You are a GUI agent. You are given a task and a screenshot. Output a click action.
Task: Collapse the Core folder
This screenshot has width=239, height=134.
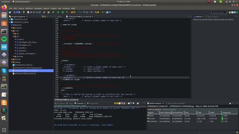click(12, 31)
